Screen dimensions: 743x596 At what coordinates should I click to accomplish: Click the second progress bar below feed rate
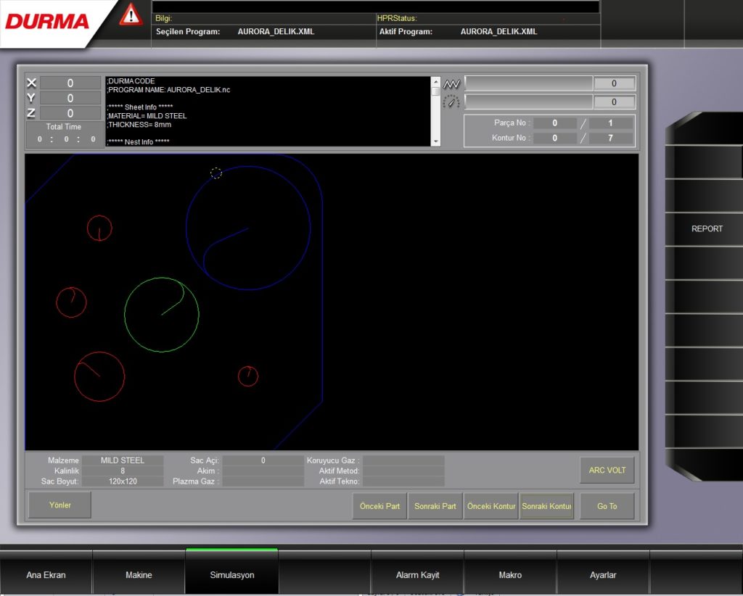(529, 102)
